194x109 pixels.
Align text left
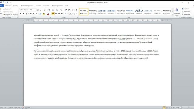(53, 14)
